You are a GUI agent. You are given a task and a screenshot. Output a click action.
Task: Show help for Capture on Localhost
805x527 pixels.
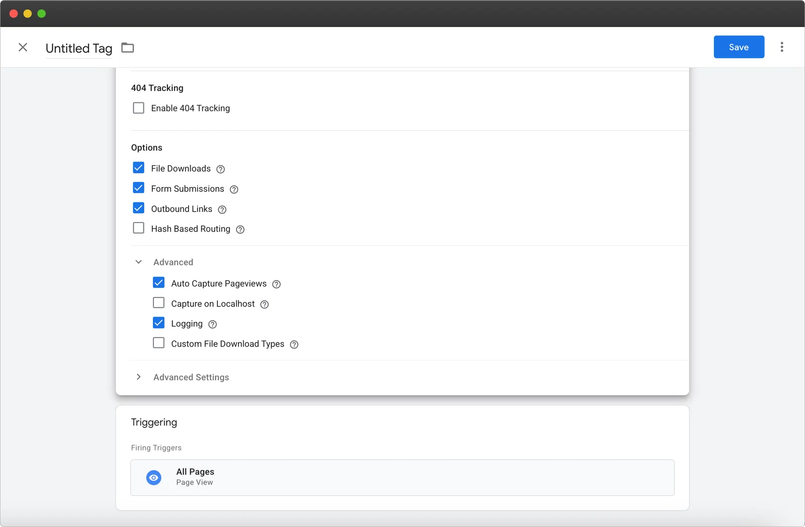click(x=264, y=304)
